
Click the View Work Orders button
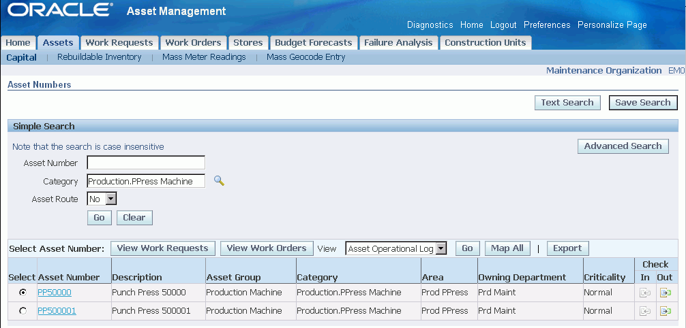coord(267,248)
